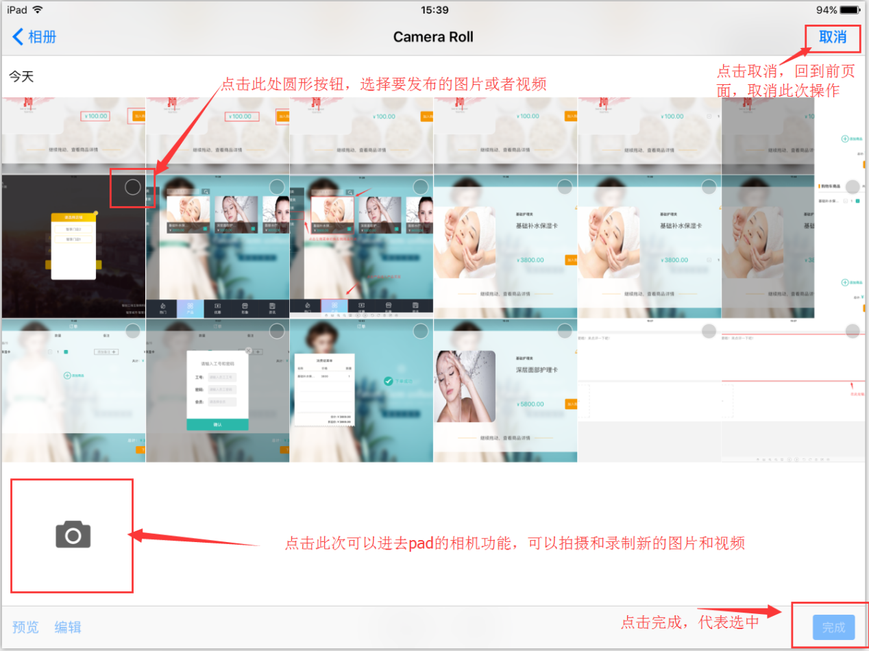
Task: Select circle on 下单成功 receipt photo
Action: click(421, 331)
